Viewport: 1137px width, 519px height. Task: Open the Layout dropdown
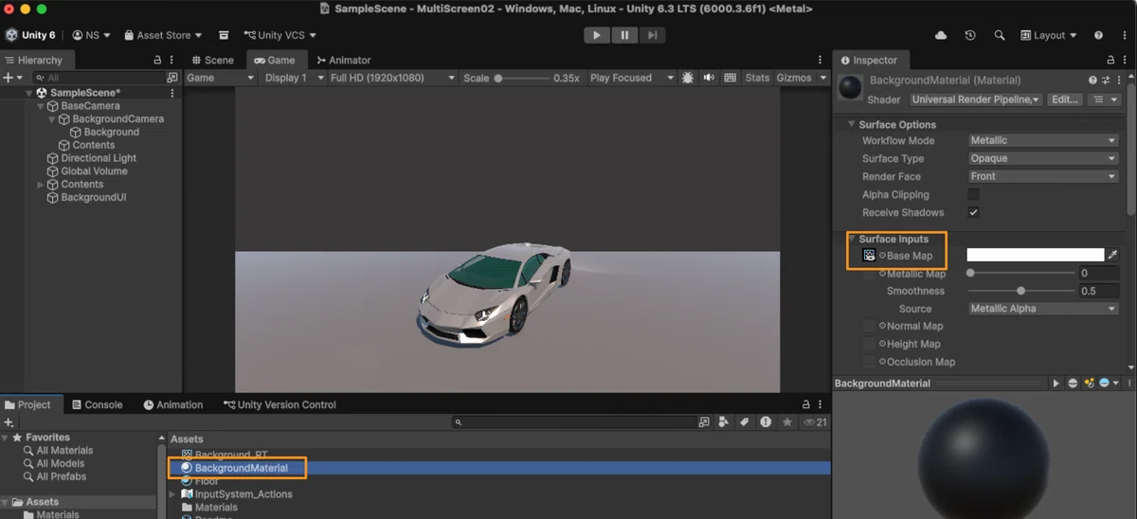tap(1049, 35)
